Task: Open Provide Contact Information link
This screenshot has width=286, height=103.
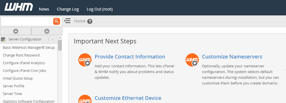Action: point(130,56)
